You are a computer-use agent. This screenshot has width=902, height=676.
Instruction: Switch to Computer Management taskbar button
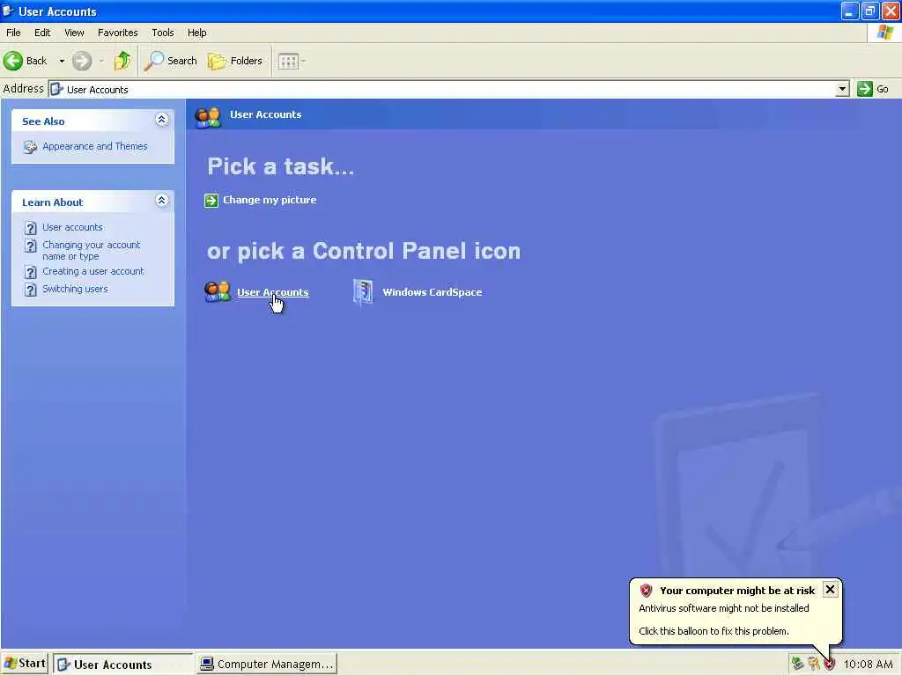pos(267,664)
